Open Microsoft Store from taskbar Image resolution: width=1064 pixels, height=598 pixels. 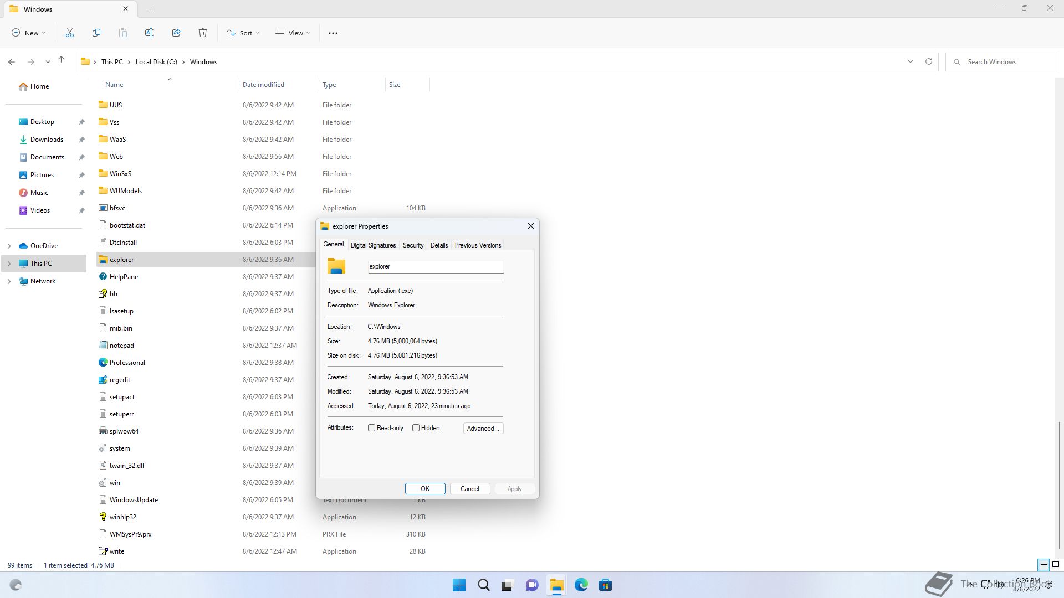coord(606,585)
